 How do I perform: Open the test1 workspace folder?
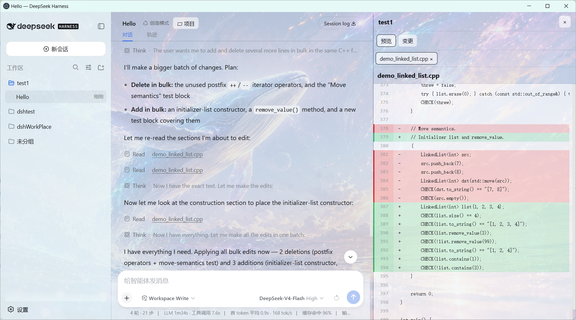click(56, 83)
